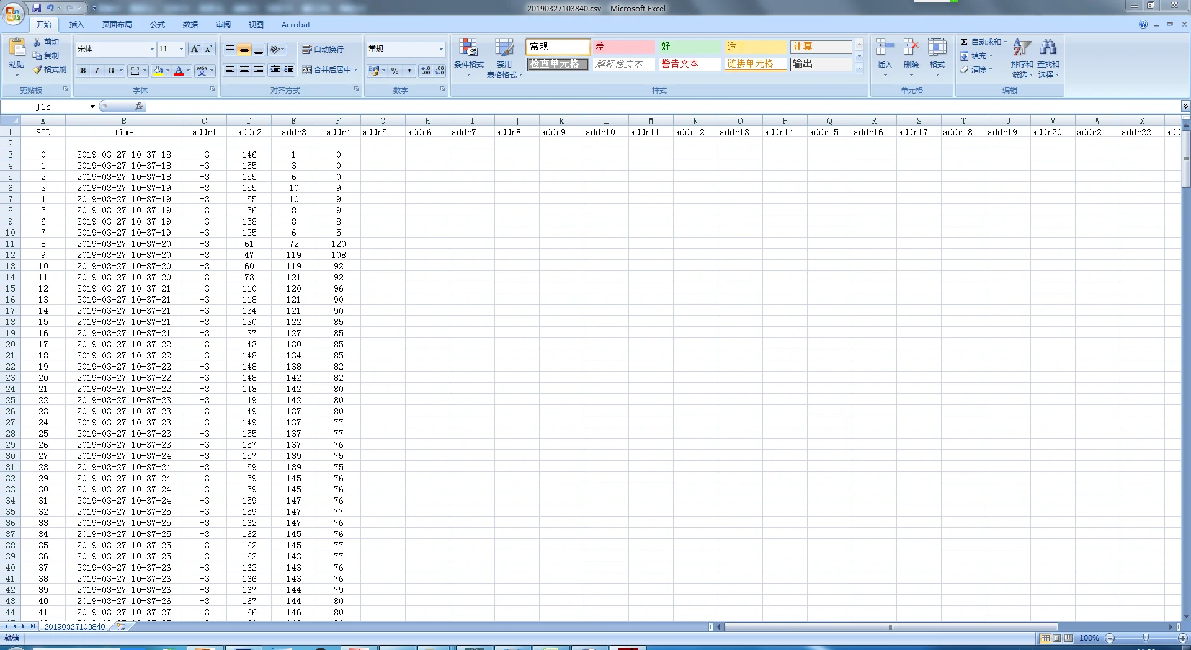Click the zoom slider in status bar
Image resolution: width=1191 pixels, height=650 pixels.
point(1146,638)
